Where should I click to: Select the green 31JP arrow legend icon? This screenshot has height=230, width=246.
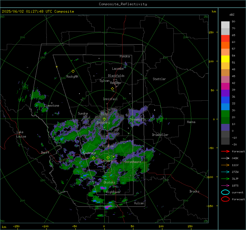pos(225,179)
